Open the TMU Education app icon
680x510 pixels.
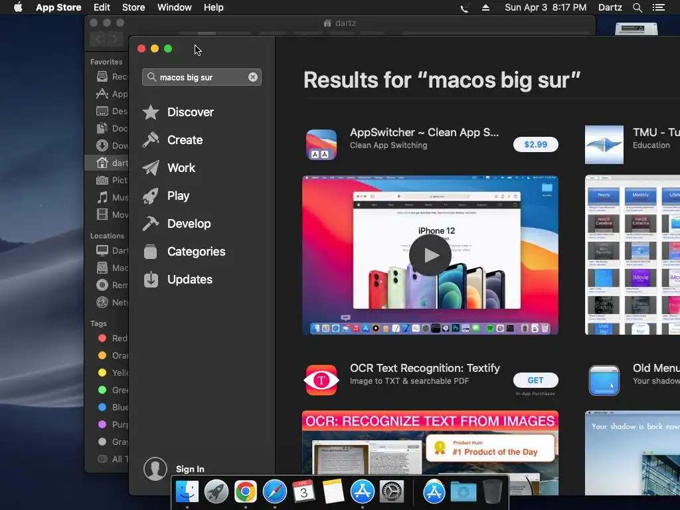tap(604, 145)
